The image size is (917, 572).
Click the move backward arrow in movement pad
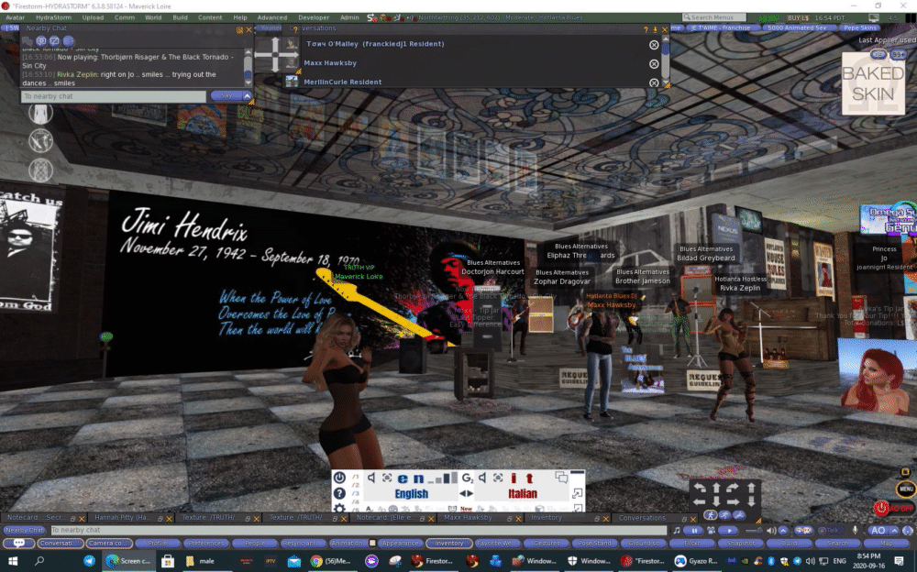pyautogui.click(x=716, y=501)
